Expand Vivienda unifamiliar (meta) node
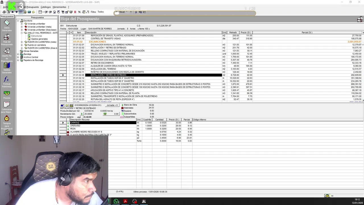 pyautogui.click(x=22, y=27)
